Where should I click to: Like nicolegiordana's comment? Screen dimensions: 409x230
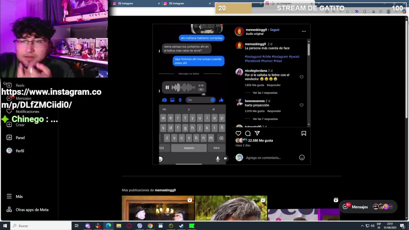click(301, 77)
